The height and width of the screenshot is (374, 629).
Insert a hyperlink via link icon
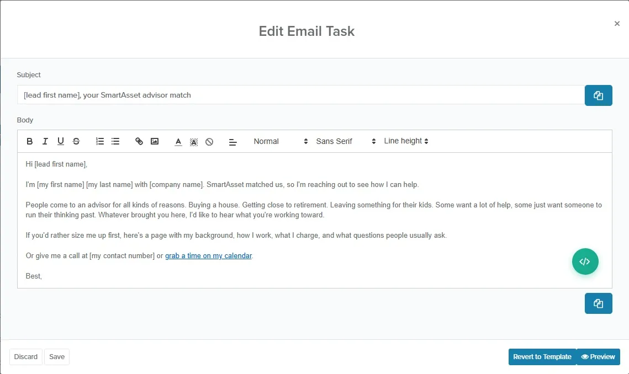[x=139, y=141]
